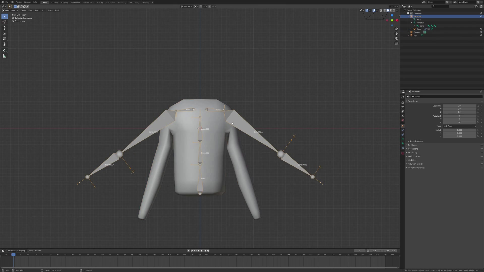Zoom the viewport with the magnifier icon
Viewport: 484px width, 272px height.
pos(396,29)
